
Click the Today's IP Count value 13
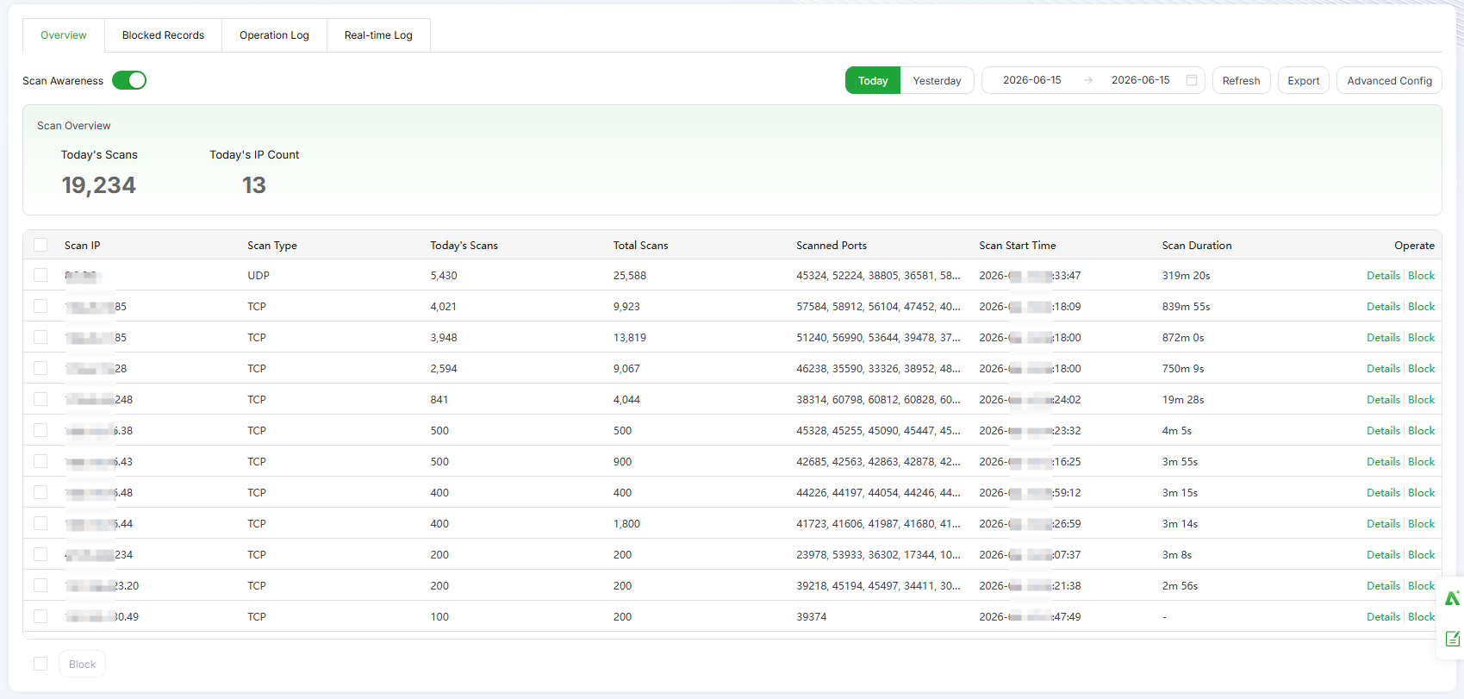coord(253,185)
